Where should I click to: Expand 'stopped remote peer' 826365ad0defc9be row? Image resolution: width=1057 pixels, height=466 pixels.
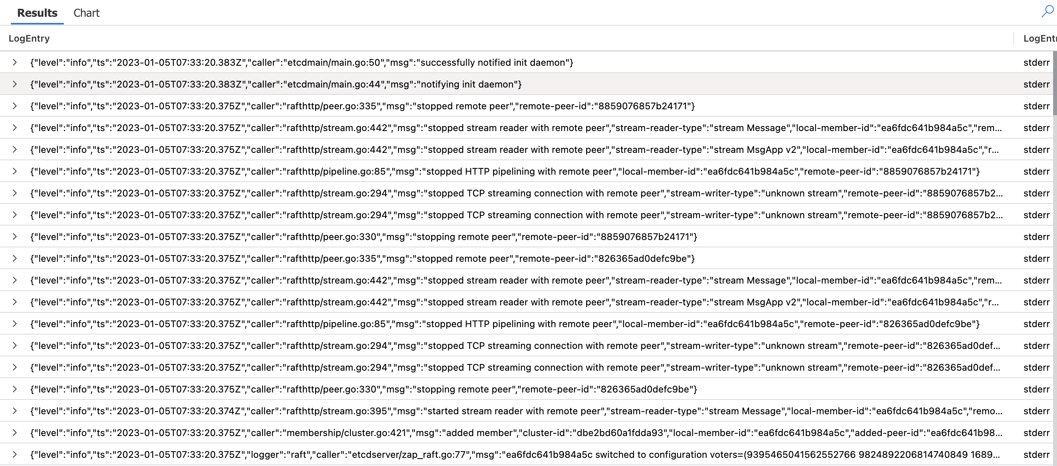coord(15,258)
